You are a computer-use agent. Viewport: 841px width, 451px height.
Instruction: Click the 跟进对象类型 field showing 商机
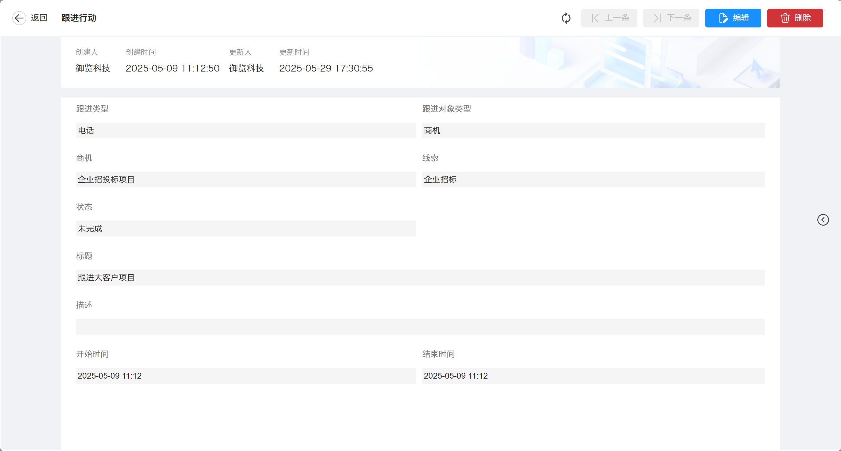pos(594,130)
